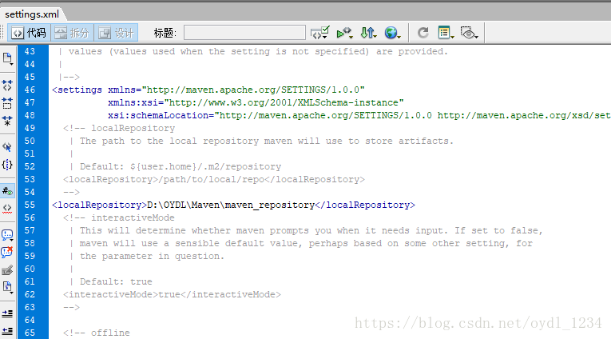Wrap tag pencil icon in coding toolbar

tap(7, 270)
